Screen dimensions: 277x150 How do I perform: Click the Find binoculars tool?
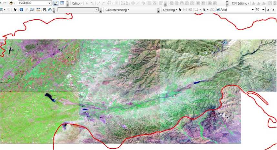click(45, 10)
